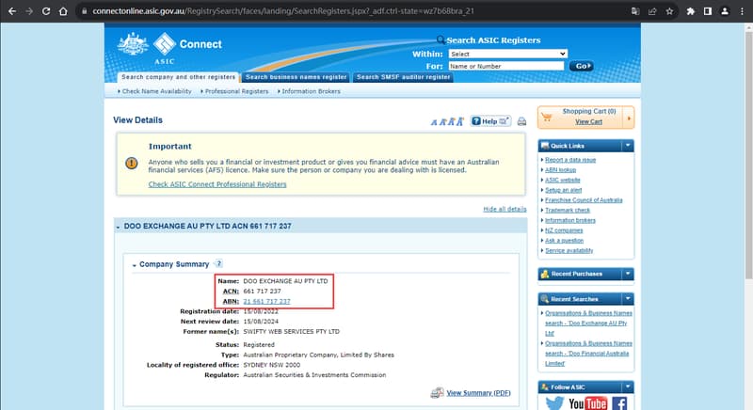Click the ABN 21 661 717 237 link
Screen dimensions: 753x410
pyautogui.click(x=267, y=301)
